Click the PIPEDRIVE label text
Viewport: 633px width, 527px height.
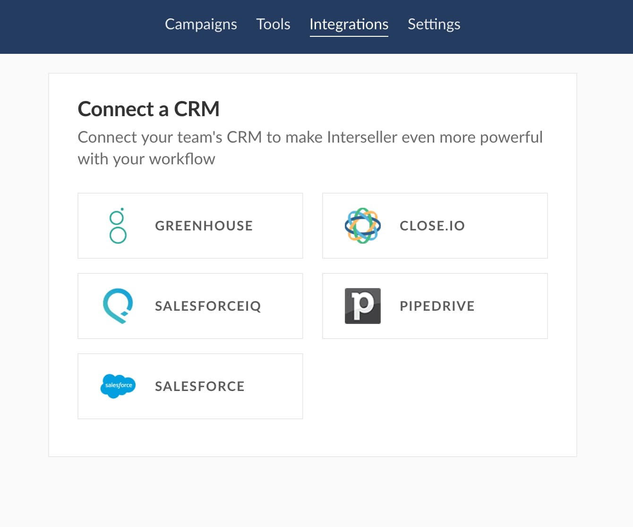tap(437, 306)
